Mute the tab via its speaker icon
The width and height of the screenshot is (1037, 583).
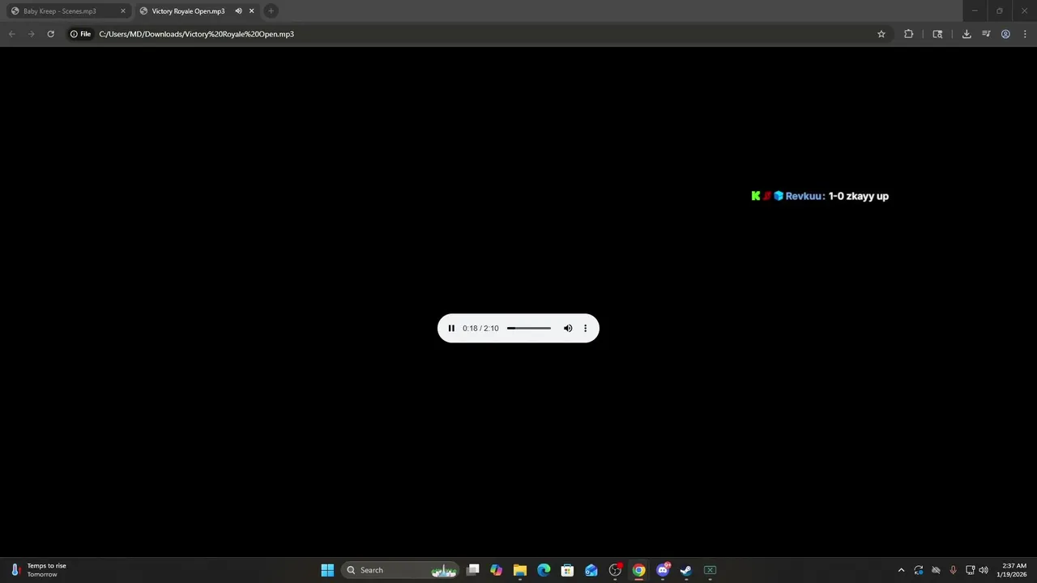pos(238,11)
